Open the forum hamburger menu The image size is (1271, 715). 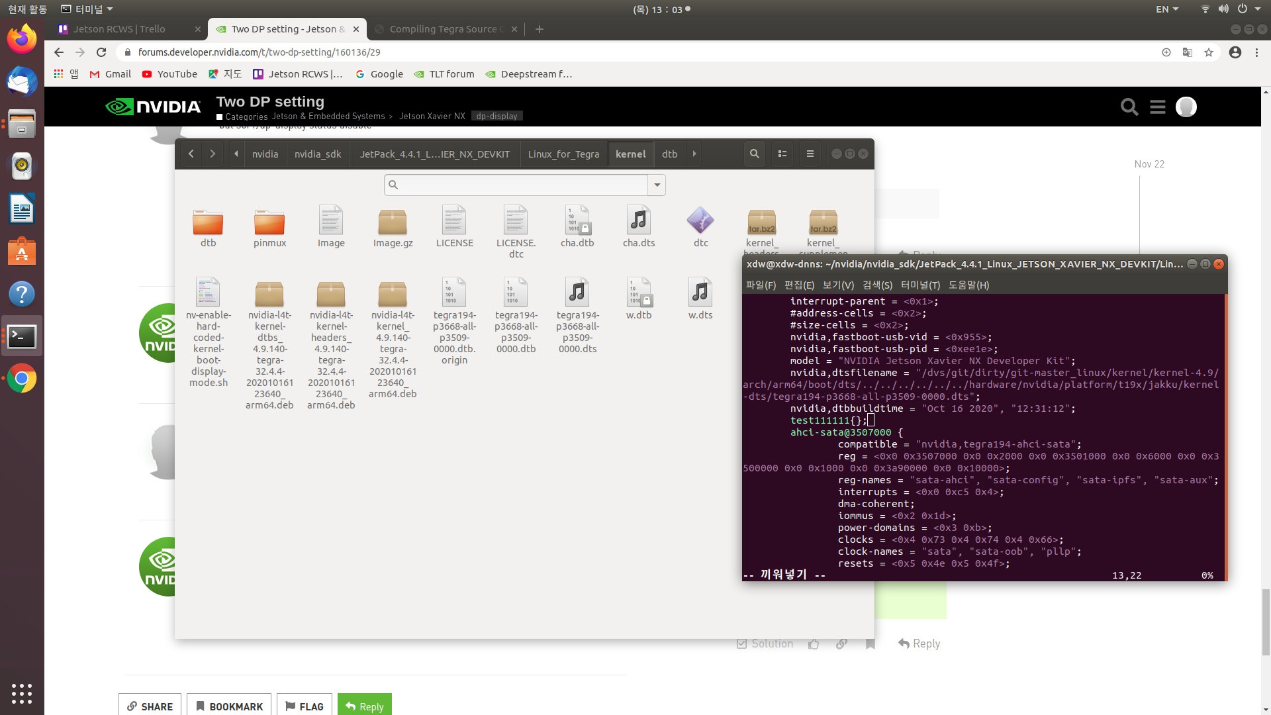point(1158,107)
